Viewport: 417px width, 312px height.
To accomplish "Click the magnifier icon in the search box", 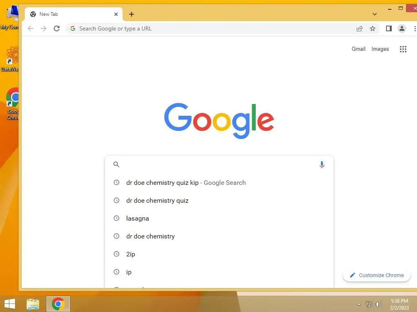I will click(116, 165).
